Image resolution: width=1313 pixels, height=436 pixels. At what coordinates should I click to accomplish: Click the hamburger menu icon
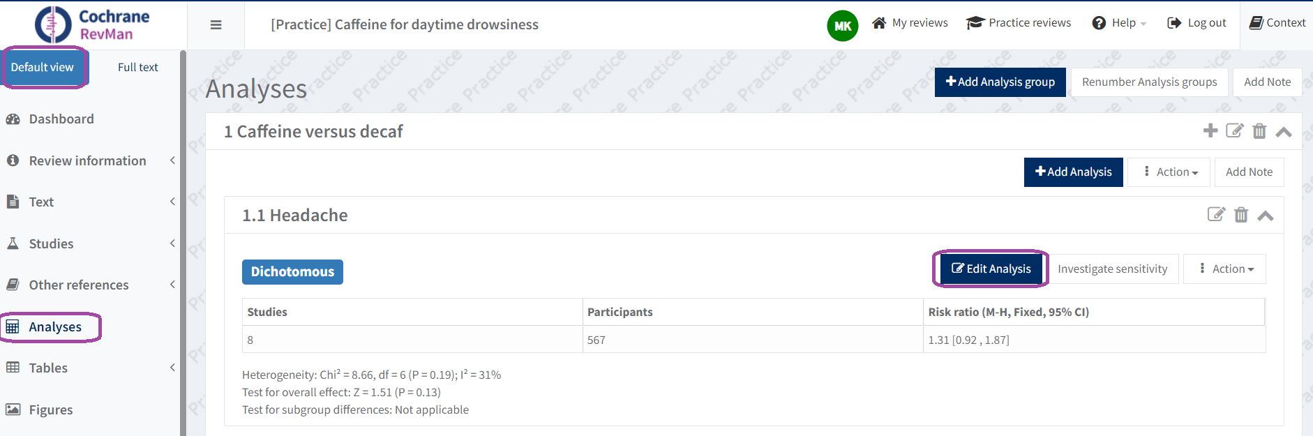[216, 25]
